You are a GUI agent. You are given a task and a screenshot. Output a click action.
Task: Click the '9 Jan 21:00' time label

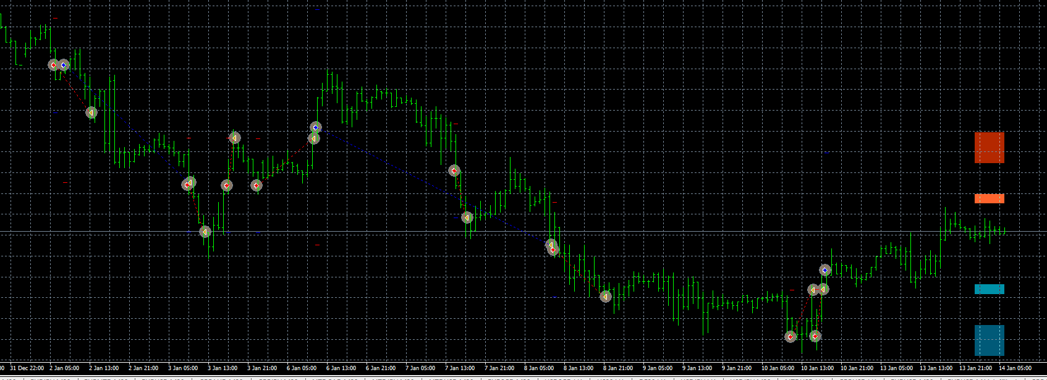click(x=737, y=368)
